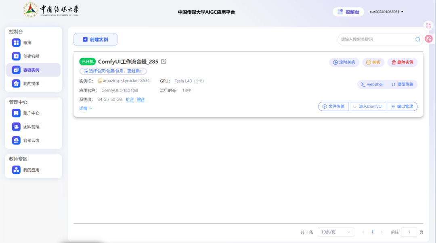Click the 账户中心 icon
Screen dimensions: 436x243
click(x=16, y=113)
